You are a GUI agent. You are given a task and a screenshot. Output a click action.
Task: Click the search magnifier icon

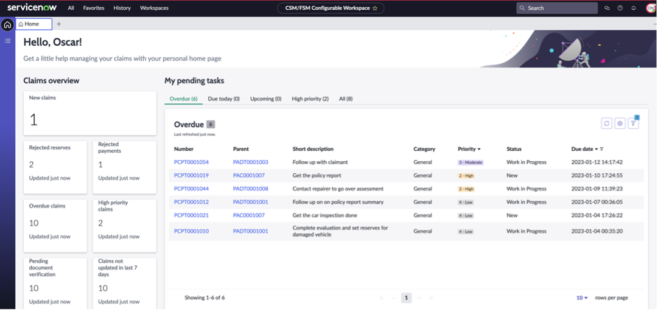point(522,8)
